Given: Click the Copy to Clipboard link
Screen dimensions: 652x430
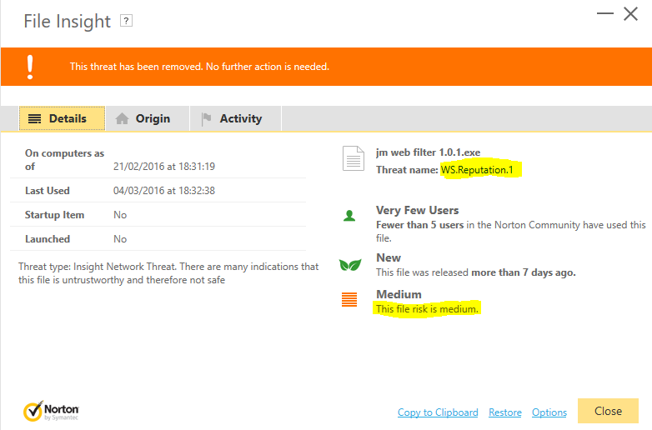Looking at the screenshot, I should pos(438,412).
